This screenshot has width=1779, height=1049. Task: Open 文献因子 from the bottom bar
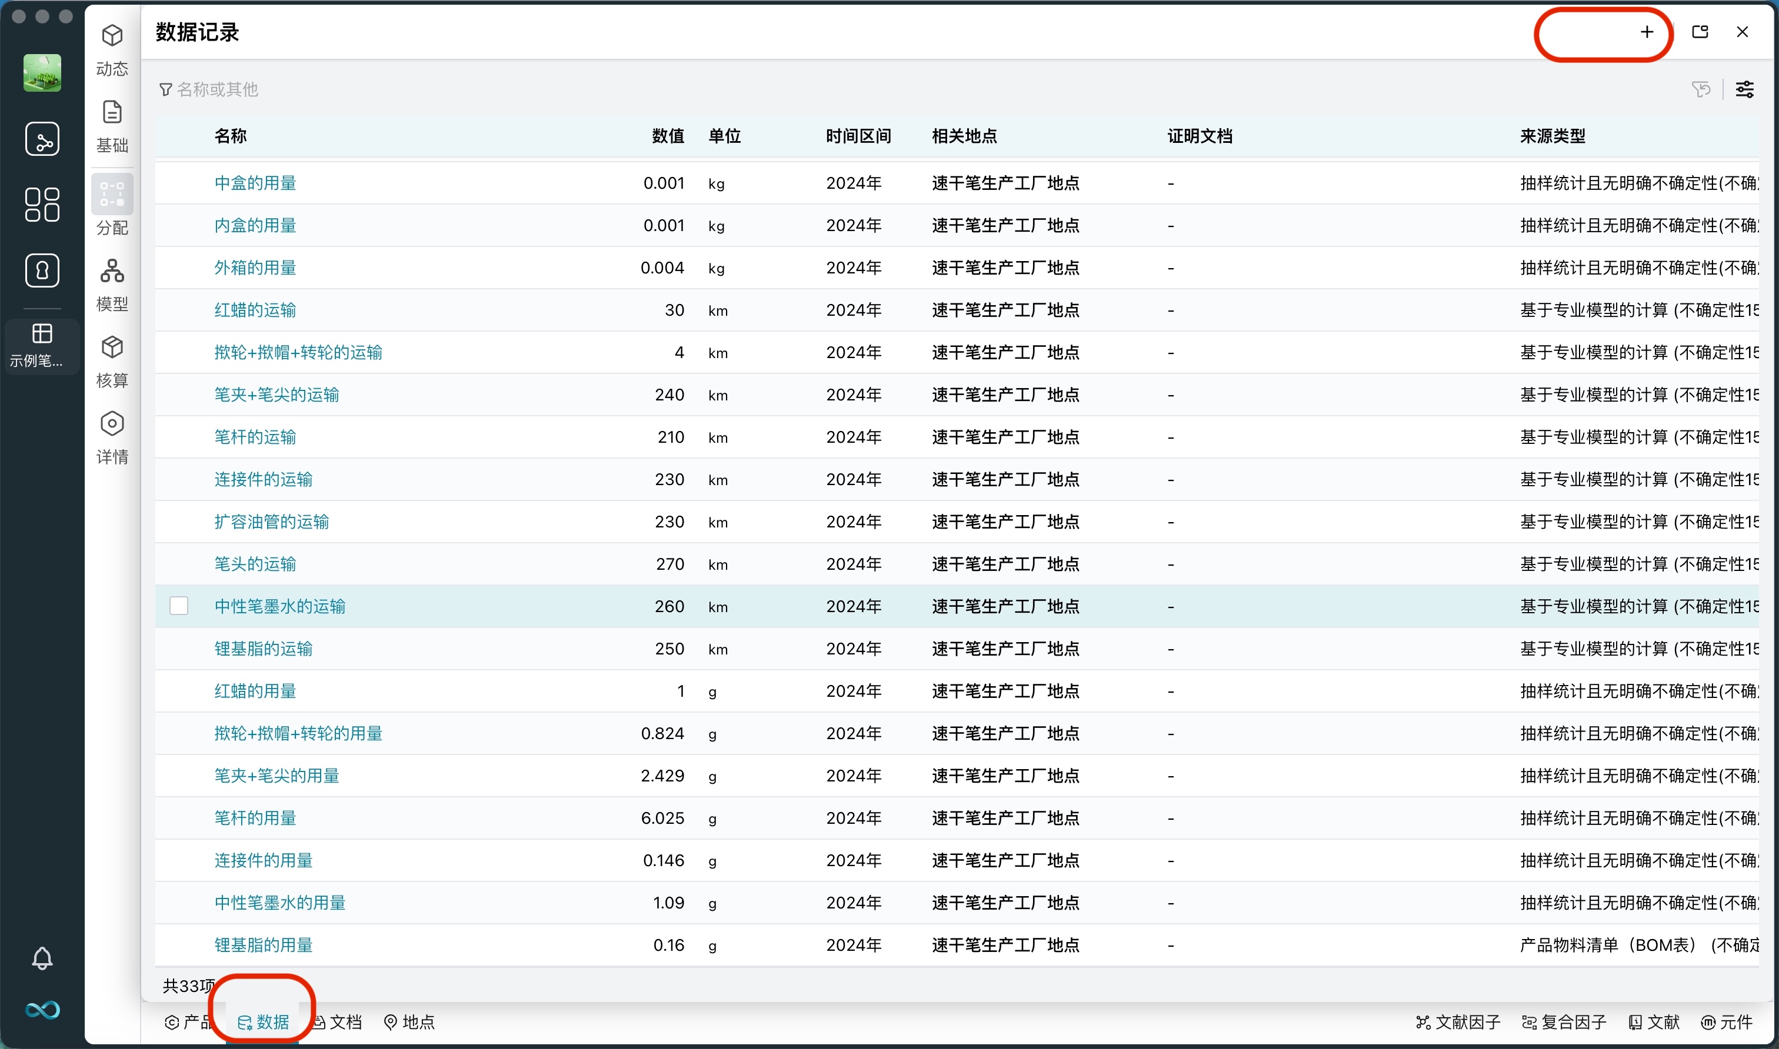[x=1460, y=1021]
